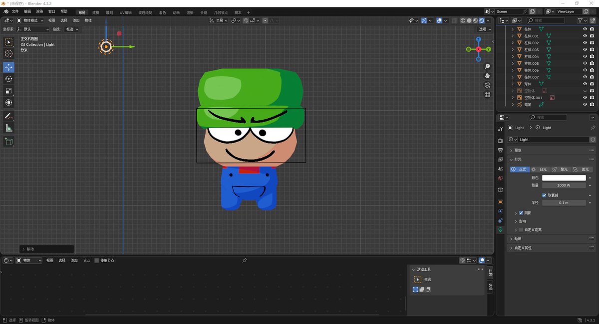Open the Object Mode dropdown

(x=30, y=20)
